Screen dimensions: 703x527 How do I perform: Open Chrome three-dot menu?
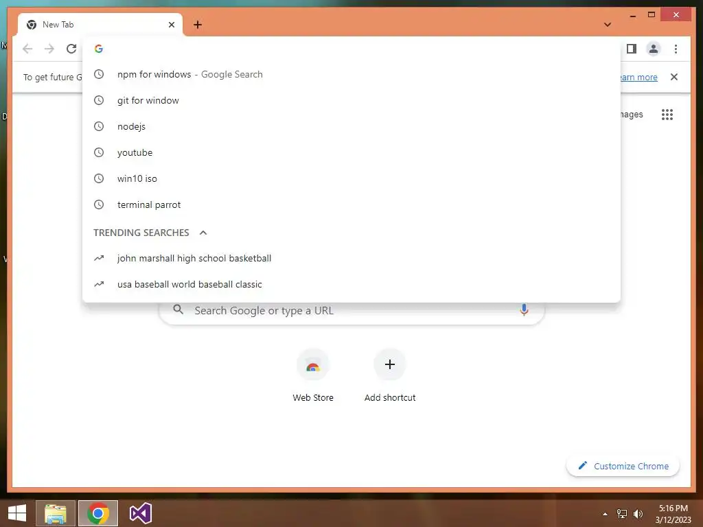click(676, 49)
